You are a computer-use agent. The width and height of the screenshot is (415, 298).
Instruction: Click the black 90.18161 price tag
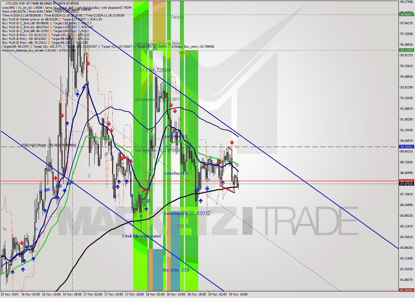406,147
